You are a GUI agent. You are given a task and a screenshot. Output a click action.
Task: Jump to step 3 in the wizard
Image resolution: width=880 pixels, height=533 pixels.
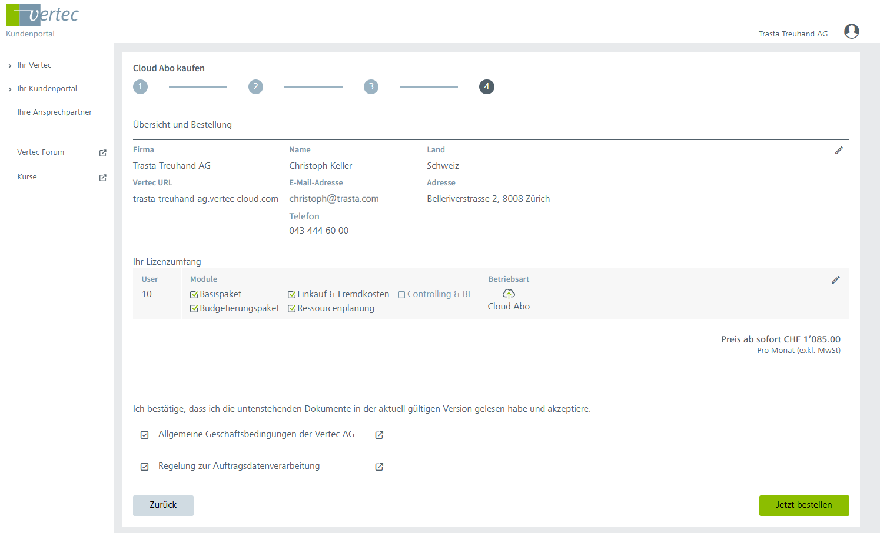pyautogui.click(x=371, y=86)
